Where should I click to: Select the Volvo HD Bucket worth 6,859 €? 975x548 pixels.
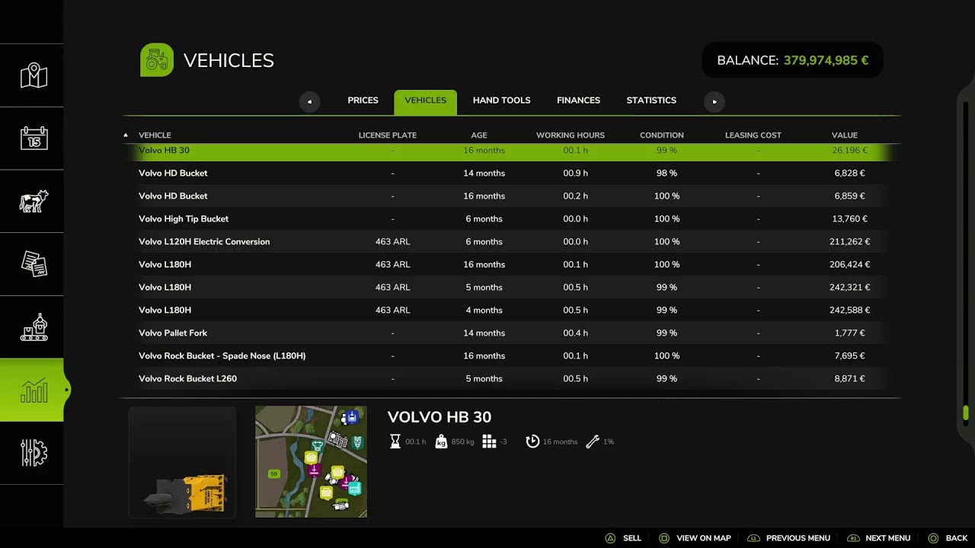(512, 196)
